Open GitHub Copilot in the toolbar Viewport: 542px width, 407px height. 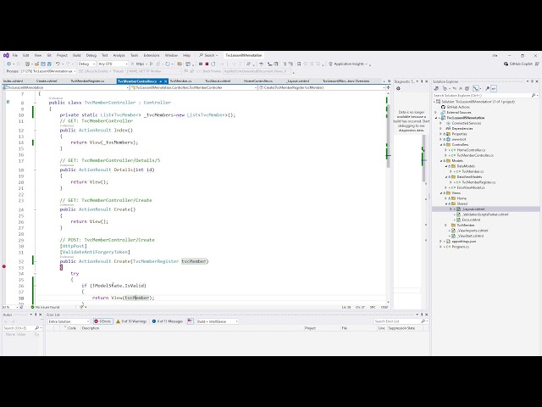(x=517, y=64)
